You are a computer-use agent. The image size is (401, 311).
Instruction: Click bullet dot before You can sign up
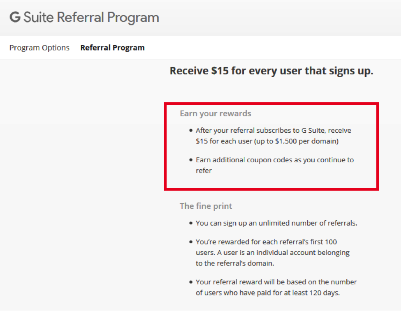[x=191, y=223]
